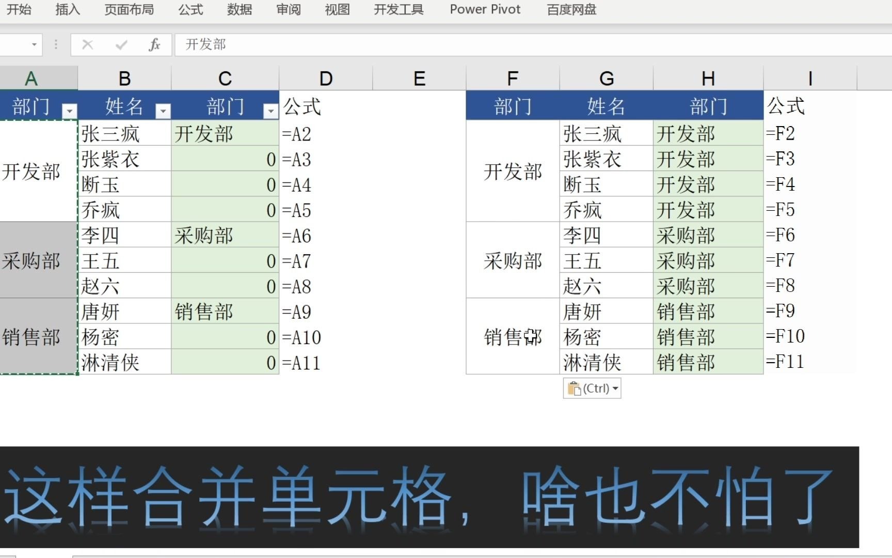Open filter dropdown on 部门 column A header

pos(70,110)
